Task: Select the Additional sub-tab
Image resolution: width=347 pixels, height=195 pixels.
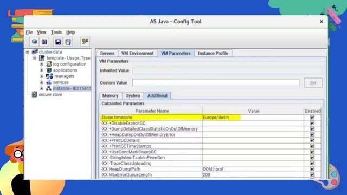Action: pos(157,95)
